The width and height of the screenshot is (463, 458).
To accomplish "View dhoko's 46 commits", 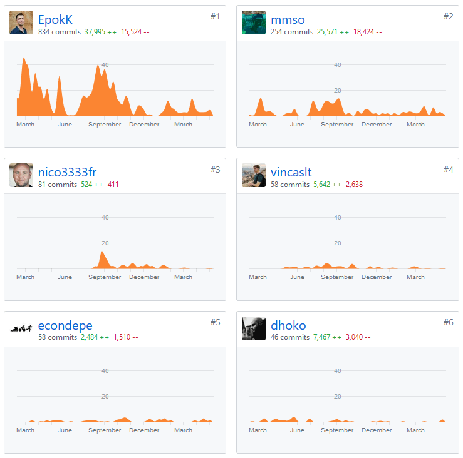I will (290, 337).
